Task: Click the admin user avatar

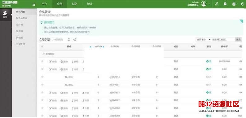Action: 204,4
